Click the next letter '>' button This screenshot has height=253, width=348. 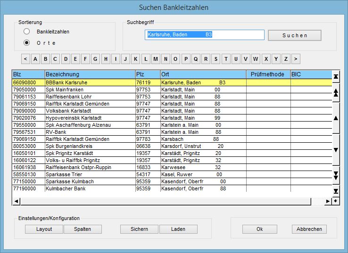coord(296,59)
